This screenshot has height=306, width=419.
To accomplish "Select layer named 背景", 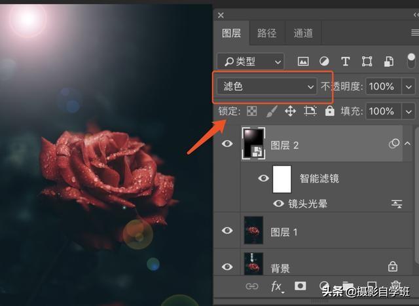I will pos(280,268).
